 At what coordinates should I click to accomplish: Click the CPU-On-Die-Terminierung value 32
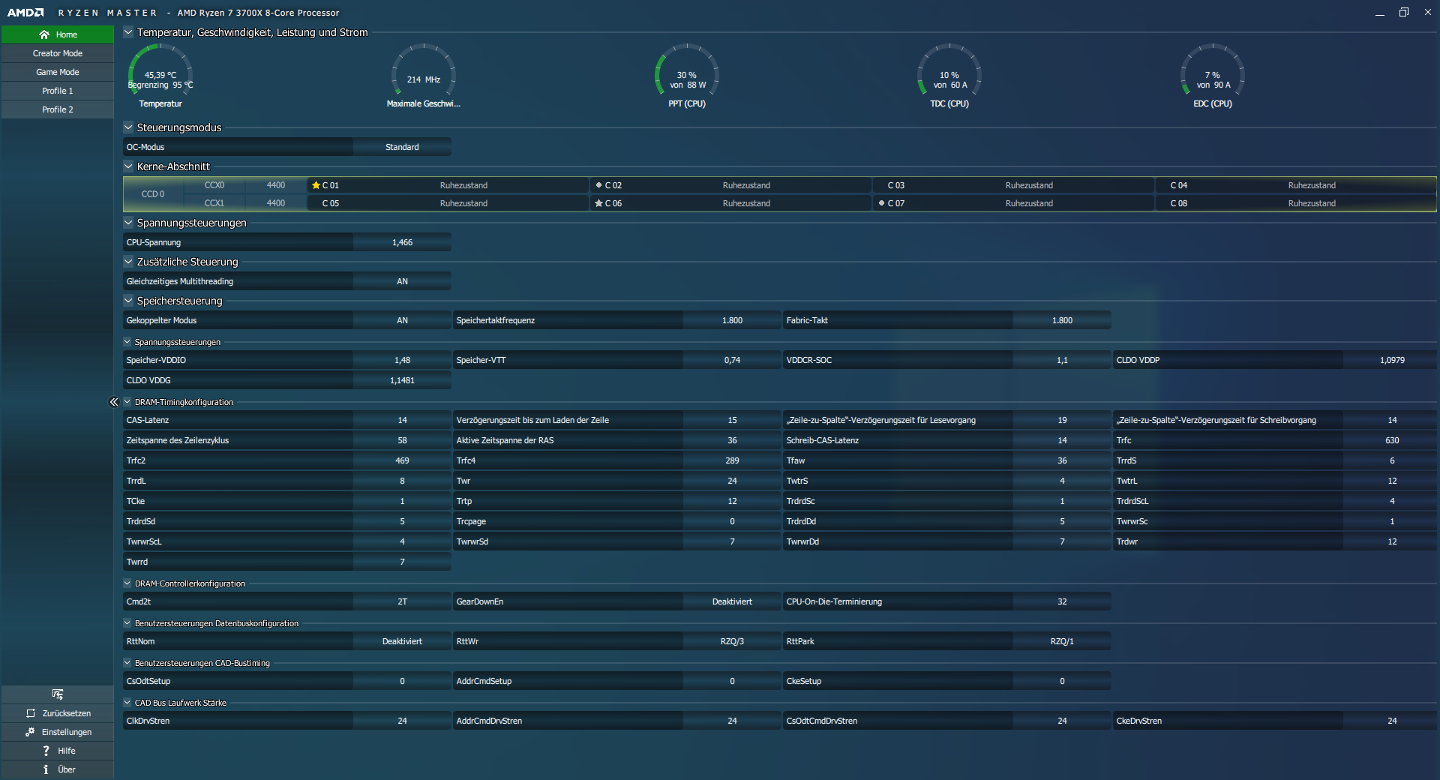click(1062, 601)
